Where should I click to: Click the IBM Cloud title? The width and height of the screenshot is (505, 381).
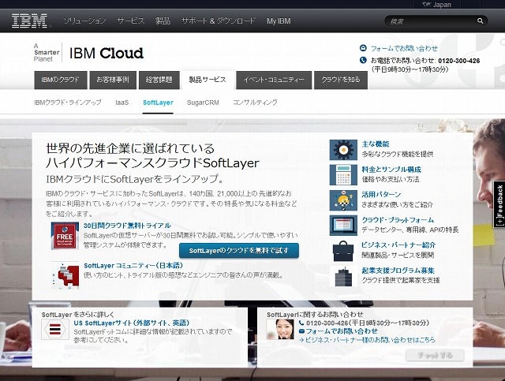(107, 53)
